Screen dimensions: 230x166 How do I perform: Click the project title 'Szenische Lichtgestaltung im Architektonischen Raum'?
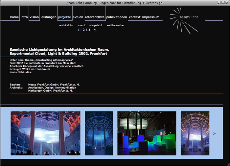click(x=59, y=50)
